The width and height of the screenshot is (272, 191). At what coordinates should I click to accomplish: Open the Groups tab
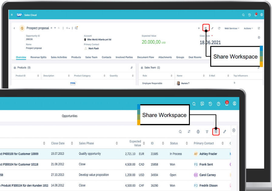pyautogui.click(x=180, y=57)
